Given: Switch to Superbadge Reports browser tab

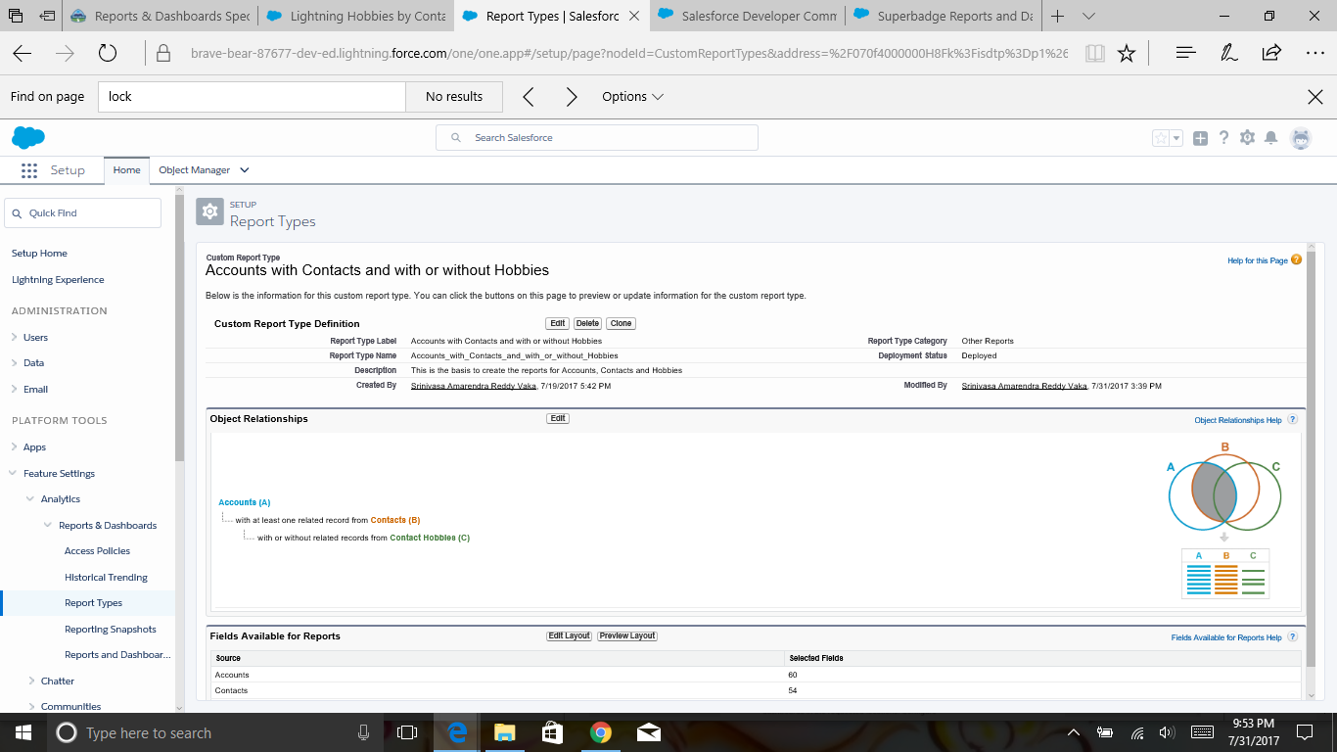Looking at the screenshot, I should (x=944, y=16).
